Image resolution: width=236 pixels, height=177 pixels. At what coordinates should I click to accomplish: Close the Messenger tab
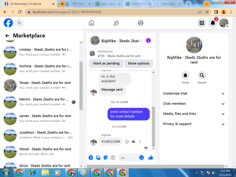coord(53,4)
